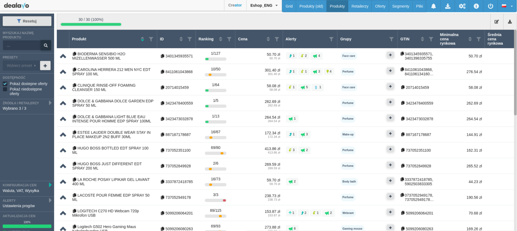The width and height of the screenshot is (517, 231).
Task: Open filter on GTIN column
Action: [431, 39]
